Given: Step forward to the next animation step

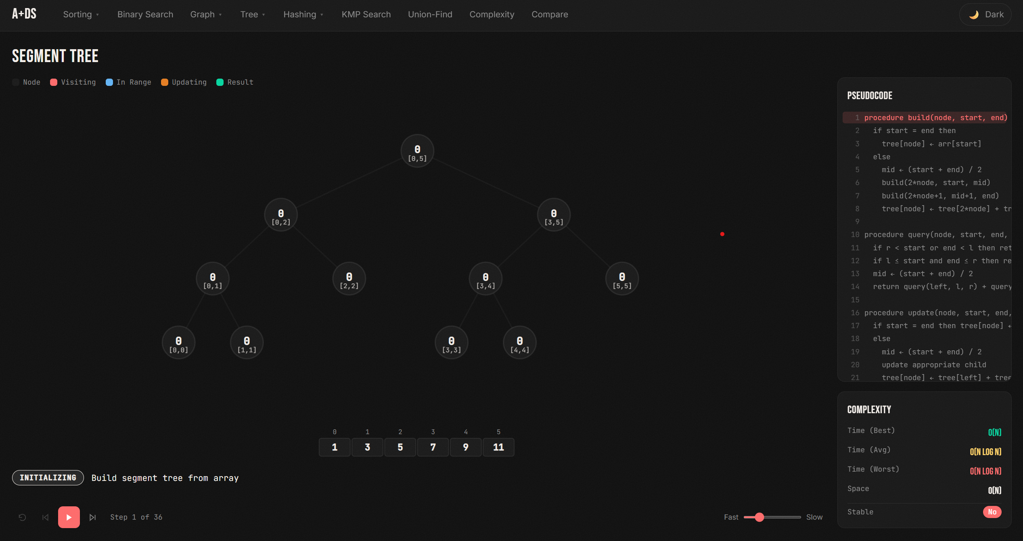Looking at the screenshot, I should coord(92,517).
